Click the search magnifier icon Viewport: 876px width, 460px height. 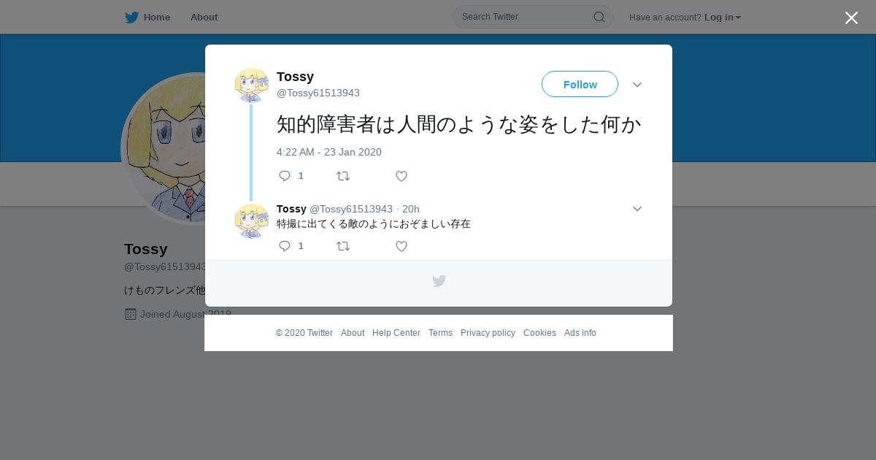pos(599,17)
